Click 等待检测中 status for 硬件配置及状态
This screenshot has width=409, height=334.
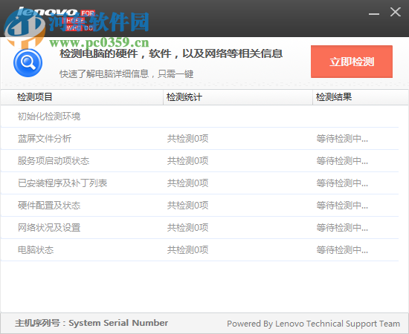(x=342, y=206)
